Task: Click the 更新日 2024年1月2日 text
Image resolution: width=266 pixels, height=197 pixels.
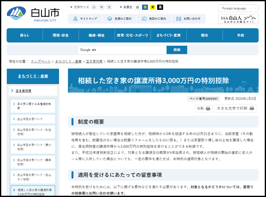Action: tap(240, 99)
